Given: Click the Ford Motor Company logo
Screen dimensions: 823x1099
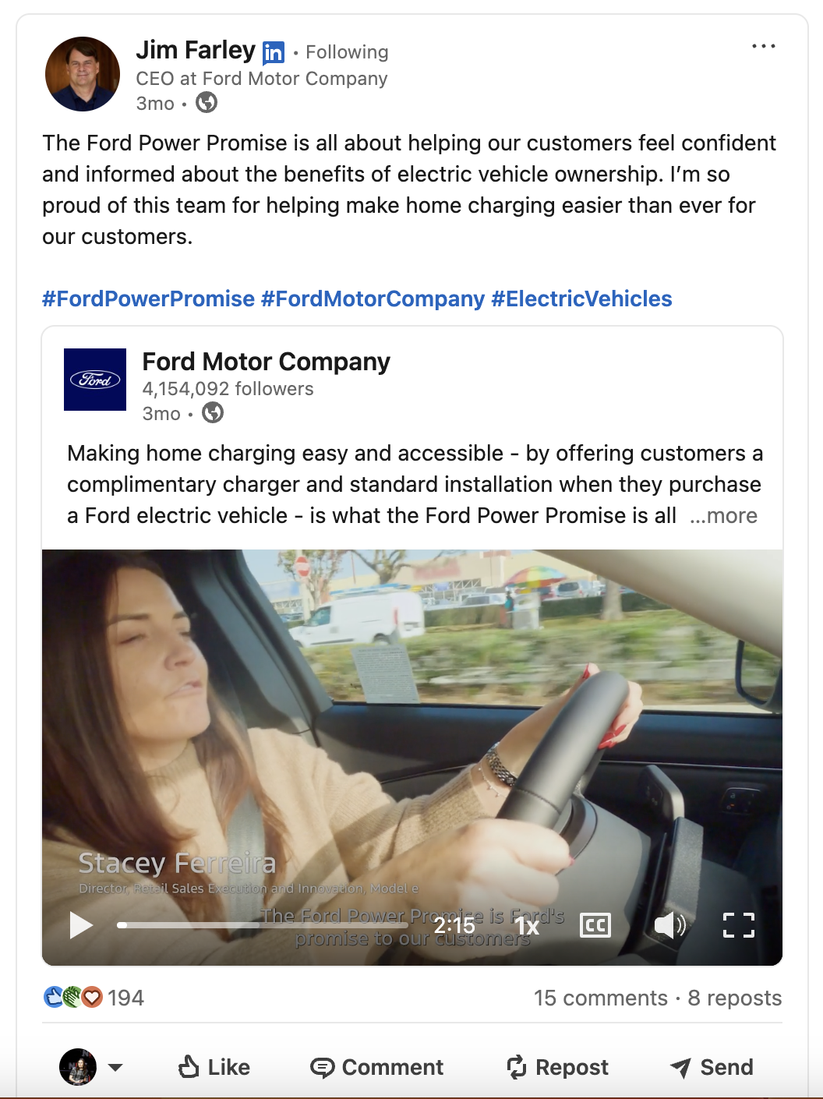Looking at the screenshot, I should [95, 380].
